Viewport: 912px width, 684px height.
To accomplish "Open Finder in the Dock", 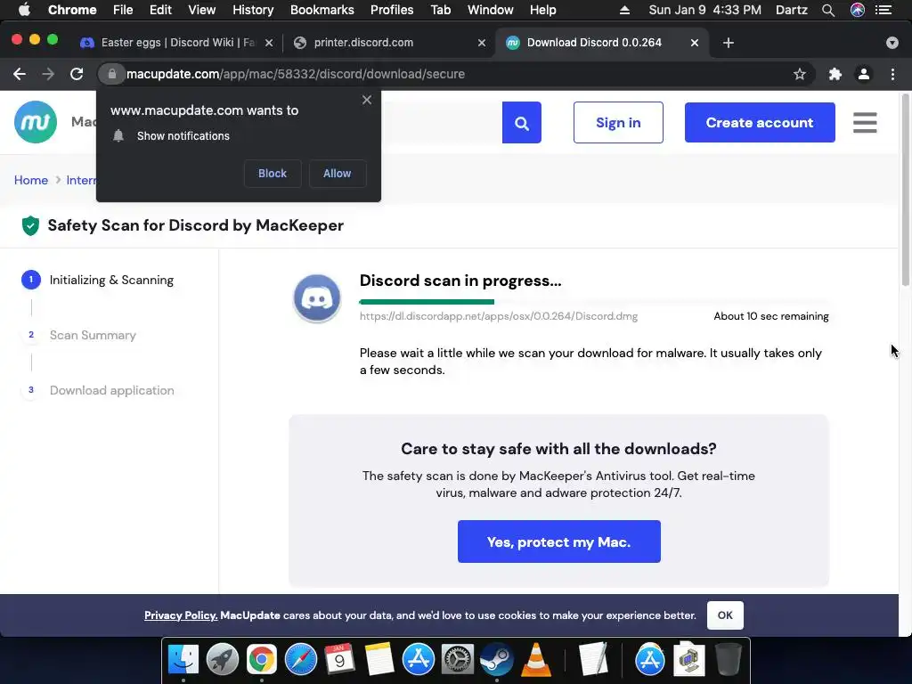I will (x=183, y=660).
